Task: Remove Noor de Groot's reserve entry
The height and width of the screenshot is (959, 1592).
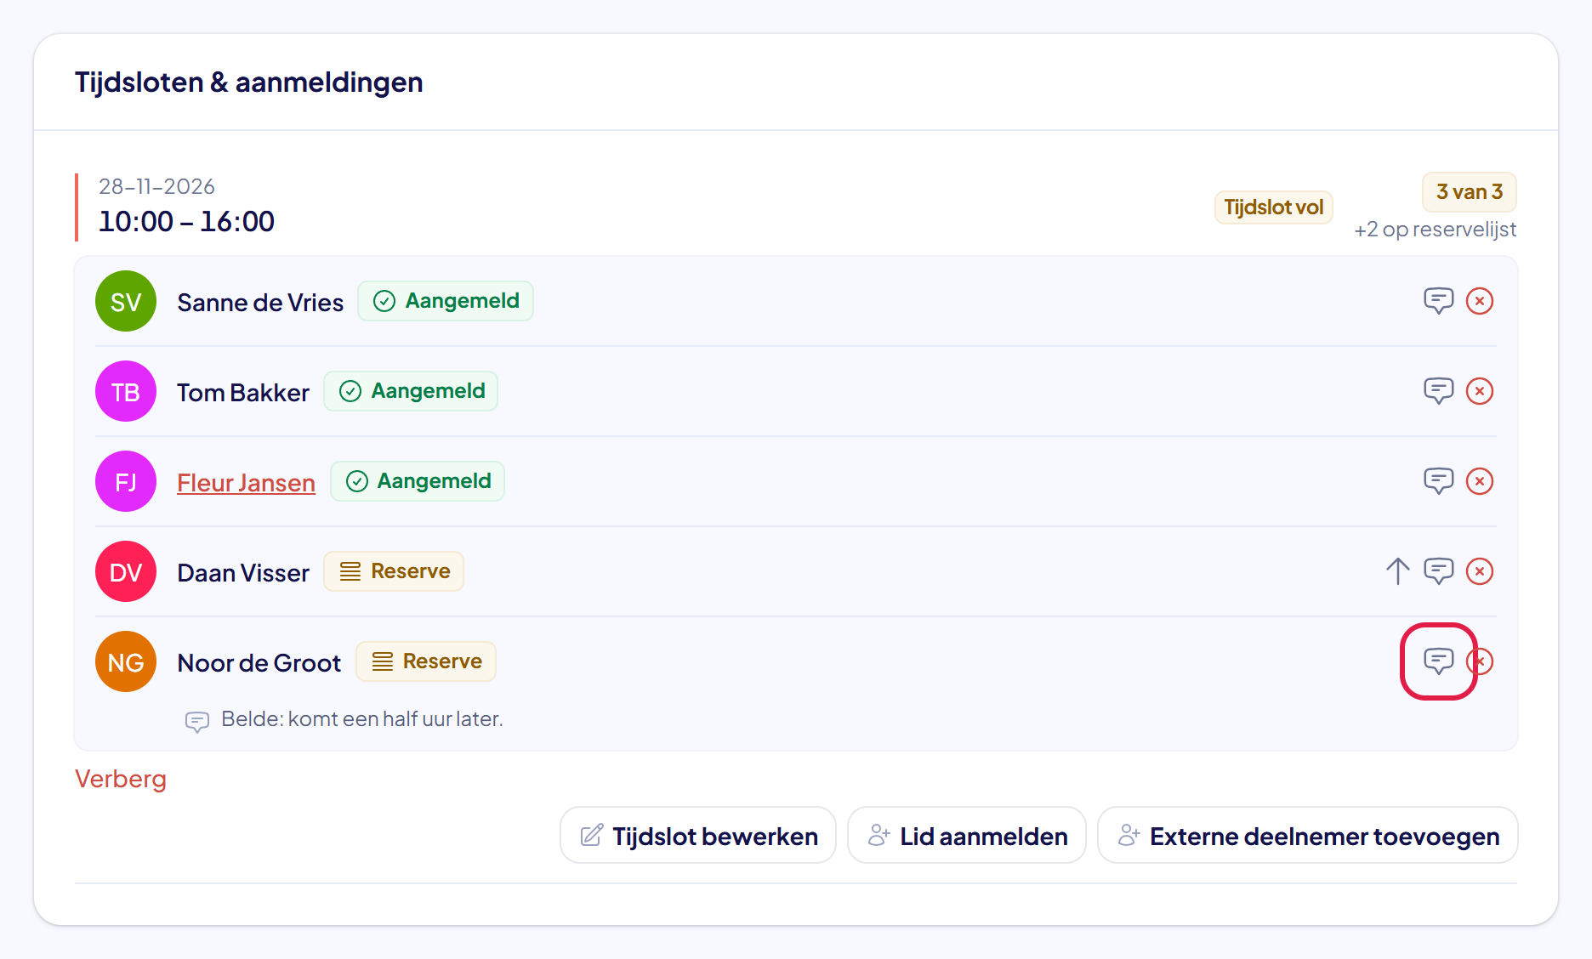Action: point(1480,661)
